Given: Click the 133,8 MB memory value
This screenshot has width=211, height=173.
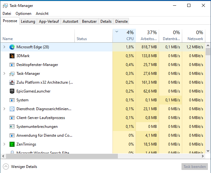Looking at the screenshot, I should tap(149, 56).
